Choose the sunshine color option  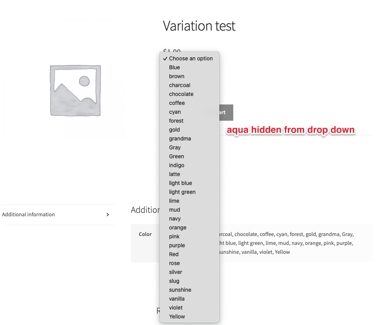[x=180, y=290]
